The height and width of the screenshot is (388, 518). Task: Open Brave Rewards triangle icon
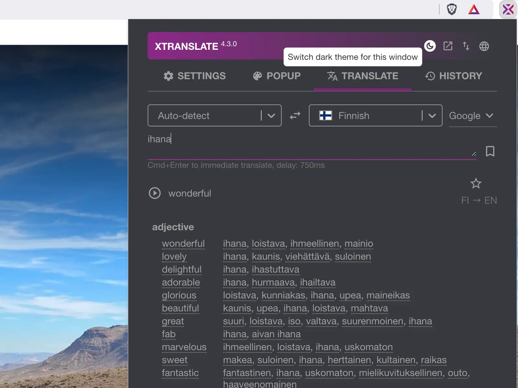474,9
